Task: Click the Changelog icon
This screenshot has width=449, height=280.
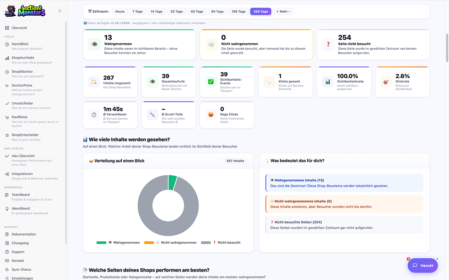Action: 7,243
